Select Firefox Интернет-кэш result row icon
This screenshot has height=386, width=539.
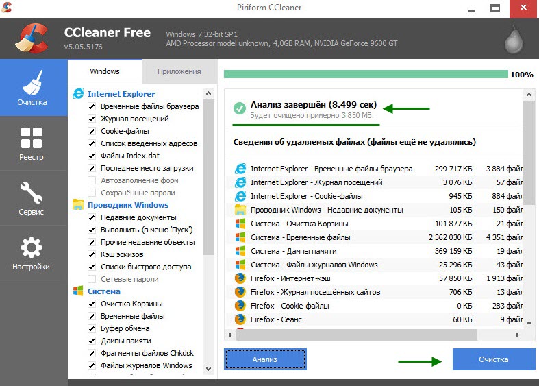[240, 278]
